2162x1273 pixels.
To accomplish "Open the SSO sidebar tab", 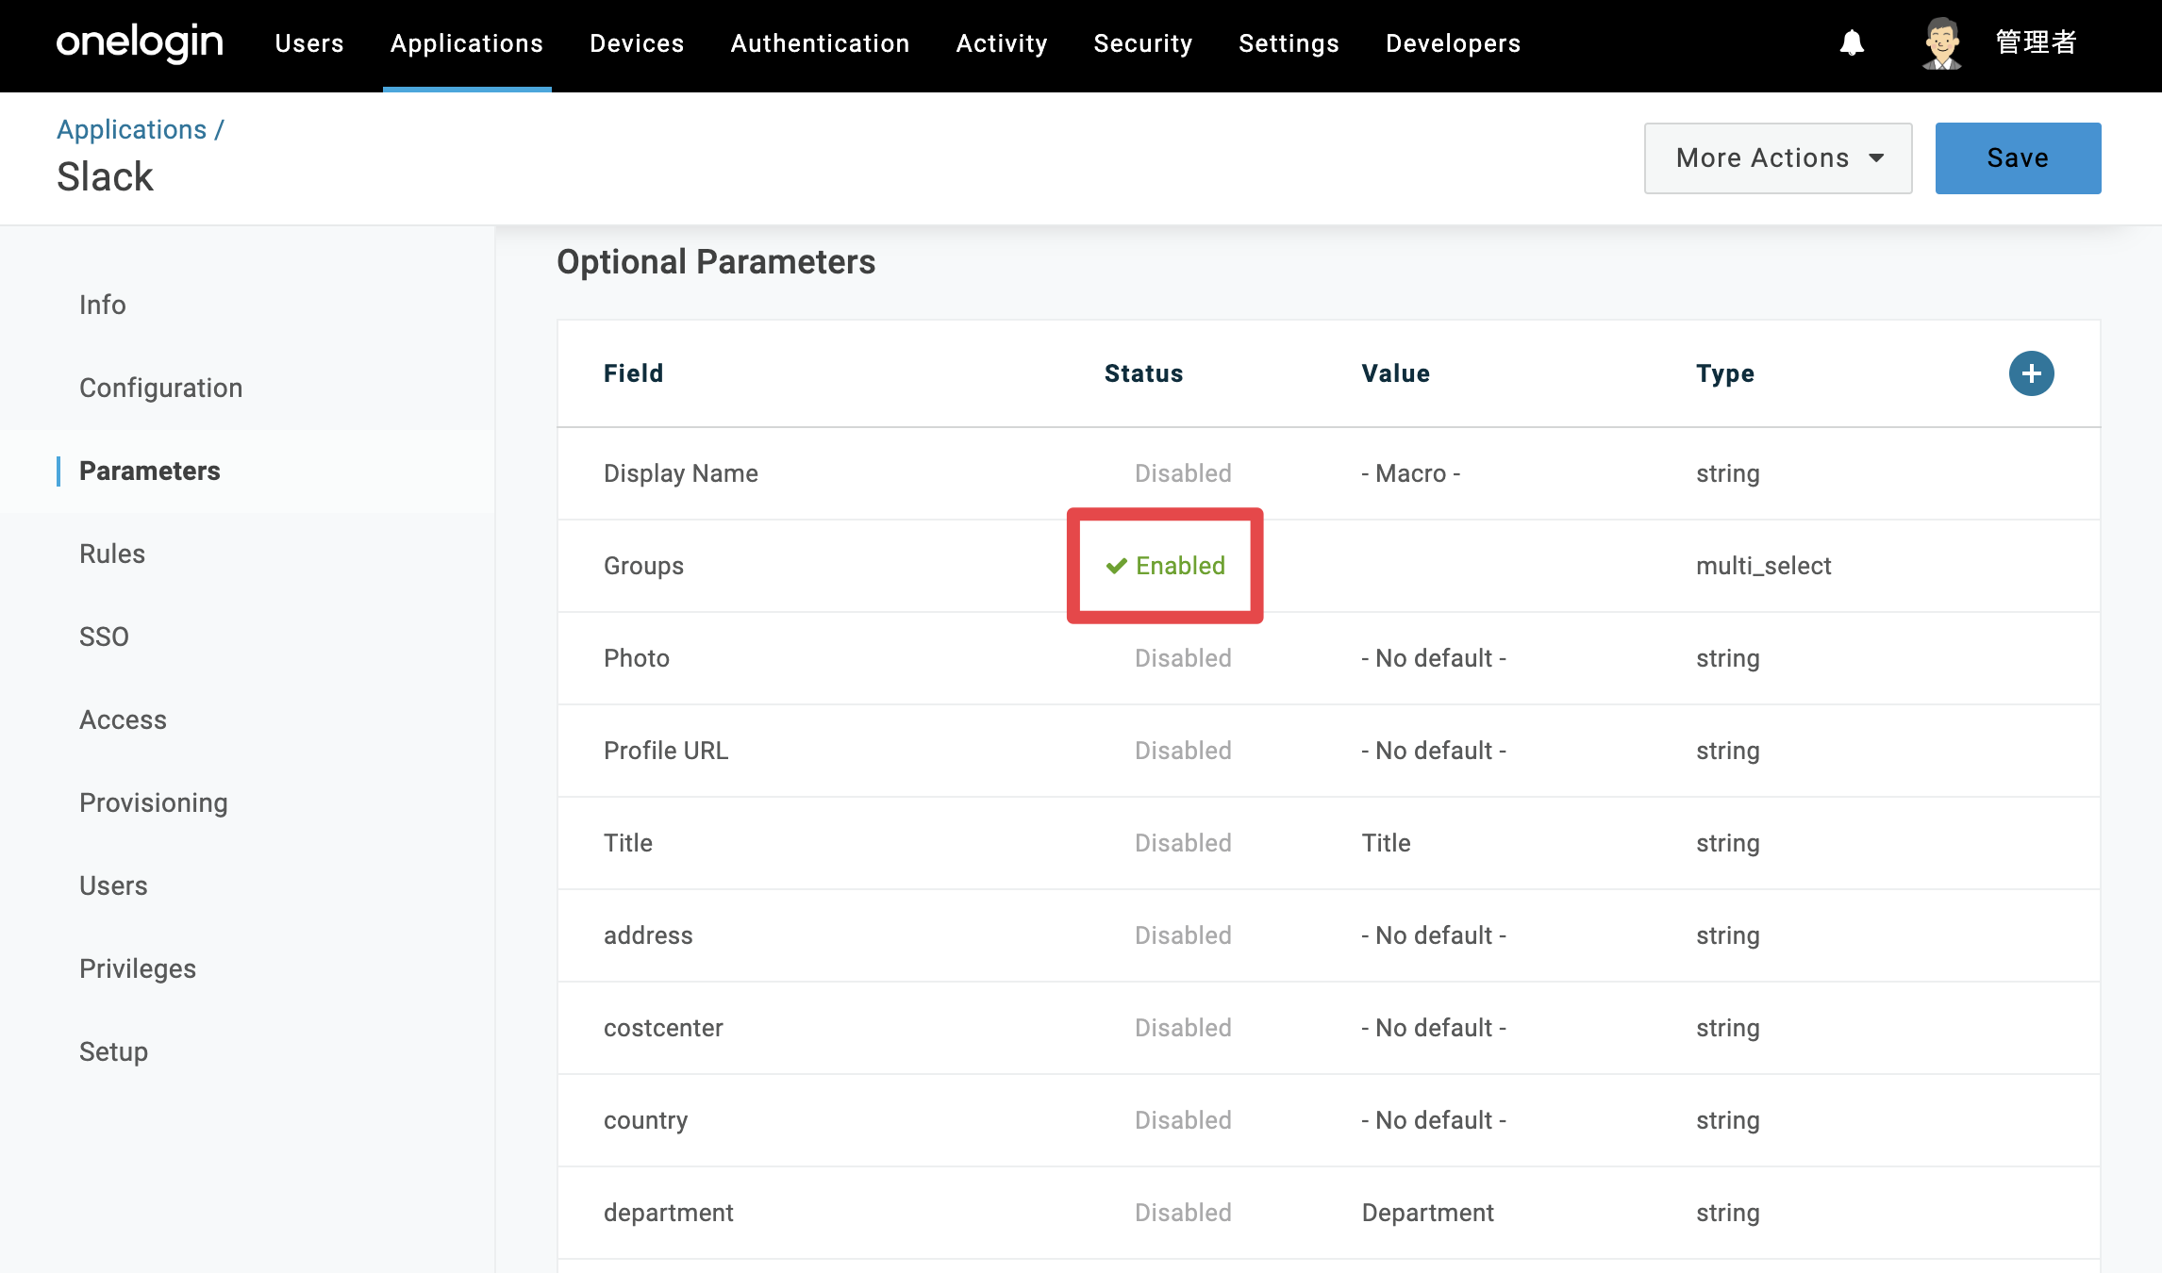I will pyautogui.click(x=104, y=636).
